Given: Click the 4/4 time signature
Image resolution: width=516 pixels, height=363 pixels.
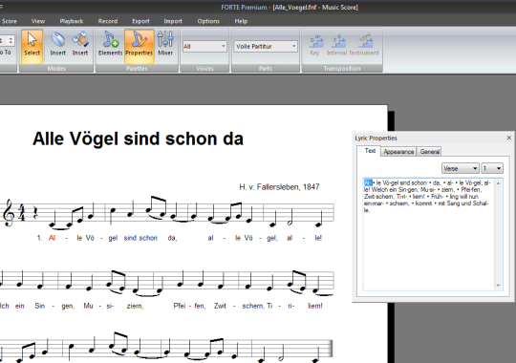Looking at the screenshot, I should (22, 213).
